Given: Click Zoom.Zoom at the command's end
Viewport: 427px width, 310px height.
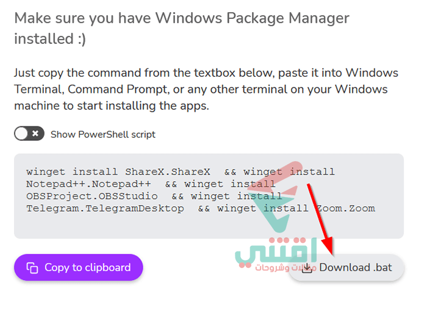Looking at the screenshot, I should click(345, 208).
